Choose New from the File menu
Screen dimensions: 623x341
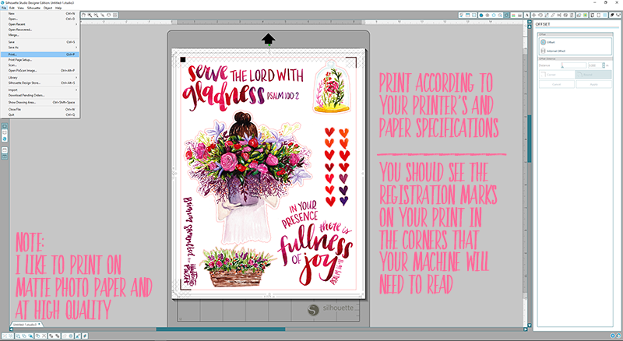[x=40, y=13]
